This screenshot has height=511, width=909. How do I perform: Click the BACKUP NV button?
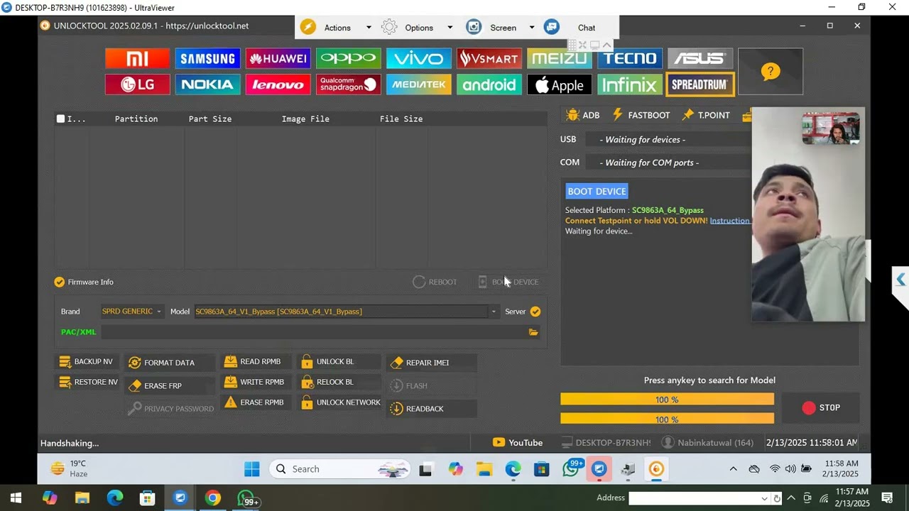pos(87,362)
